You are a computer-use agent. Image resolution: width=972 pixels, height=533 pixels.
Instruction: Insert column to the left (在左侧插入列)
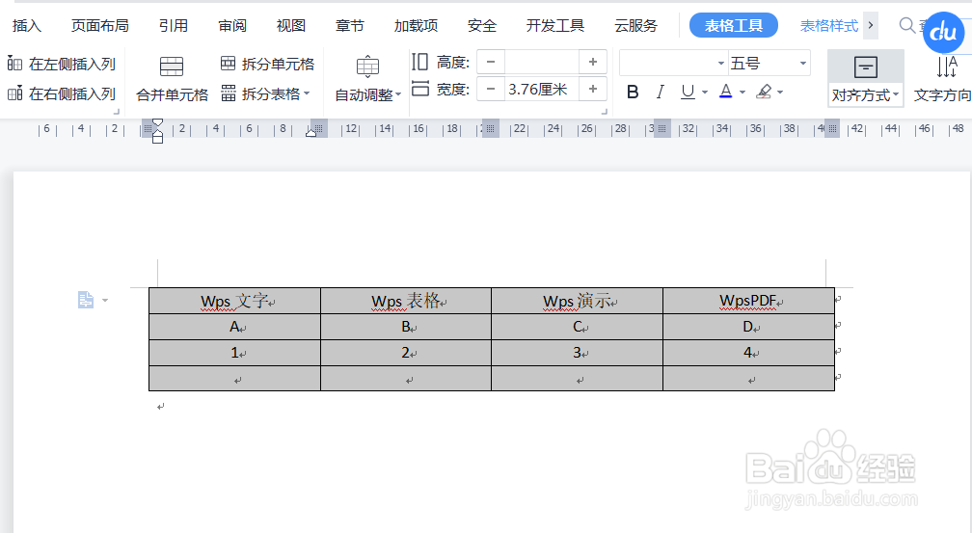pyautogui.click(x=61, y=64)
